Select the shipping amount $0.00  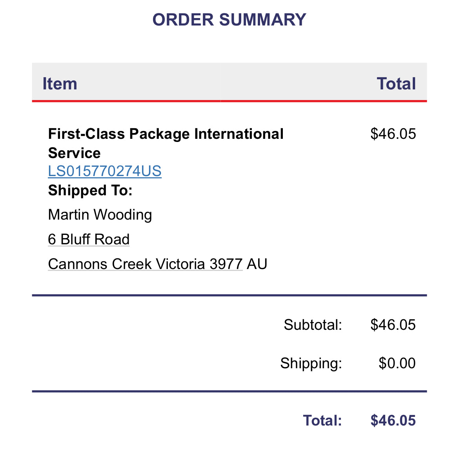[x=397, y=363]
